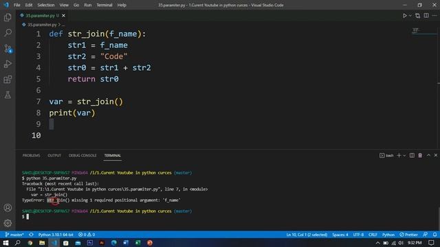
Task: Click the "Code" string literal in editor
Action: point(113,56)
